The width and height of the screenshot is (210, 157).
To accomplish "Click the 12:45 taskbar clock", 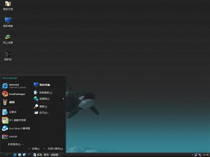I will click(x=206, y=155).
